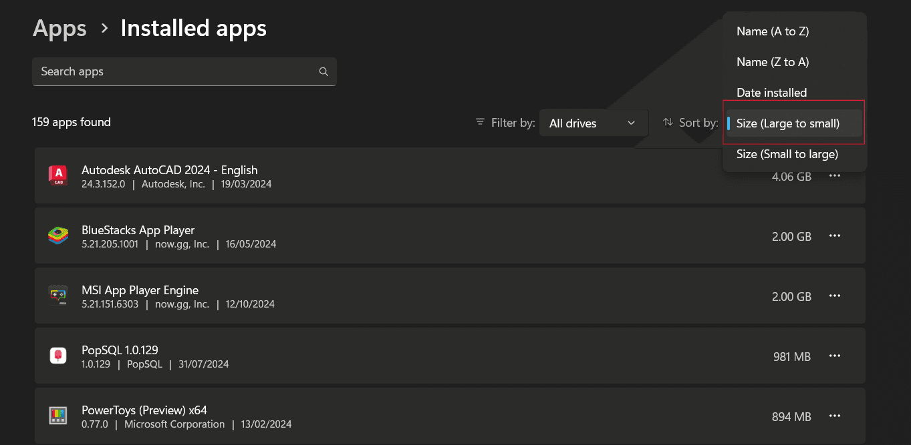The width and height of the screenshot is (911, 445).
Task: Click the 159 apps found label
Action: coord(72,122)
